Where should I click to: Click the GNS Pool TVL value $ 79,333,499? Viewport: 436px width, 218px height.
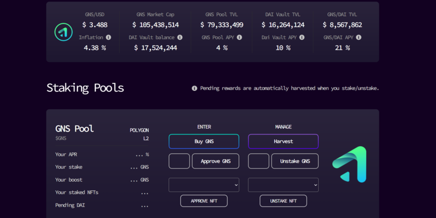(222, 25)
